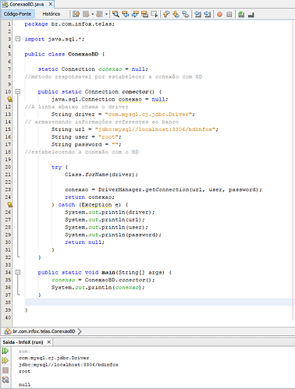Click the green Re-run icon in output
This screenshot has height=389, width=295.
click(x=5, y=351)
